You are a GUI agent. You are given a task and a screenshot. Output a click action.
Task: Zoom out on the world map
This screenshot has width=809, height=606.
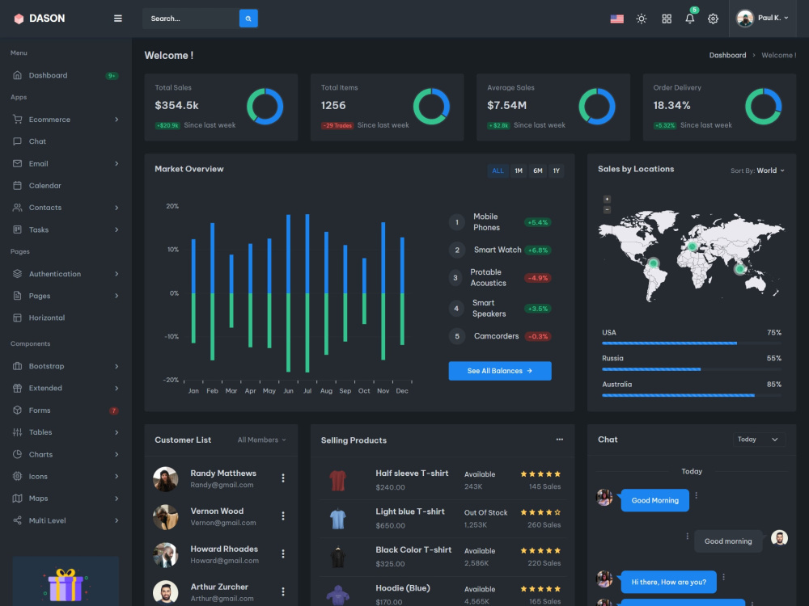(607, 210)
